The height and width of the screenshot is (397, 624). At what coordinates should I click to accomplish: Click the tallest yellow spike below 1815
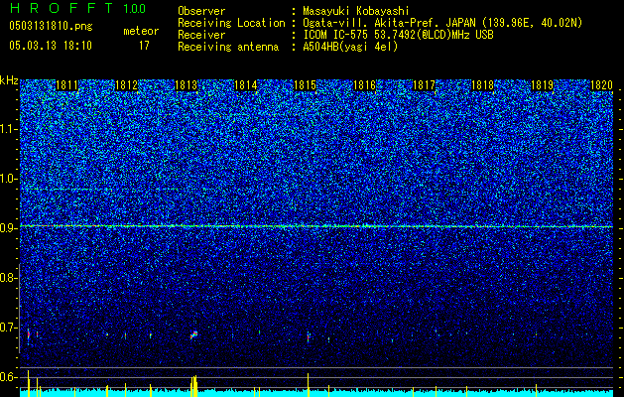point(308,385)
